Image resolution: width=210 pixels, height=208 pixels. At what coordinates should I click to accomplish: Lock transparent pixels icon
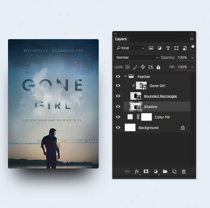[128, 67]
